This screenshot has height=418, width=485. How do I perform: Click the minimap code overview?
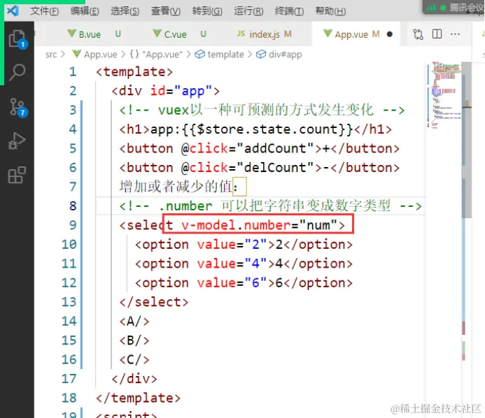pos(444,94)
